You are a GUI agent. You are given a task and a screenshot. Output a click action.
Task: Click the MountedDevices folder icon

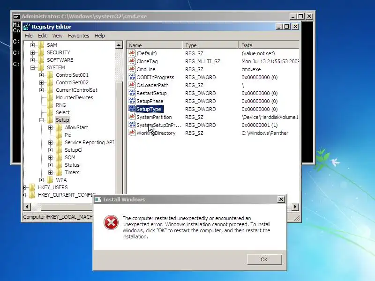50,97
